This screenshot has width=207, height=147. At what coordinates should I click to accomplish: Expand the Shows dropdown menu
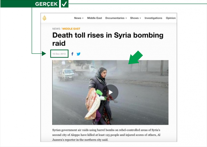click(136, 18)
